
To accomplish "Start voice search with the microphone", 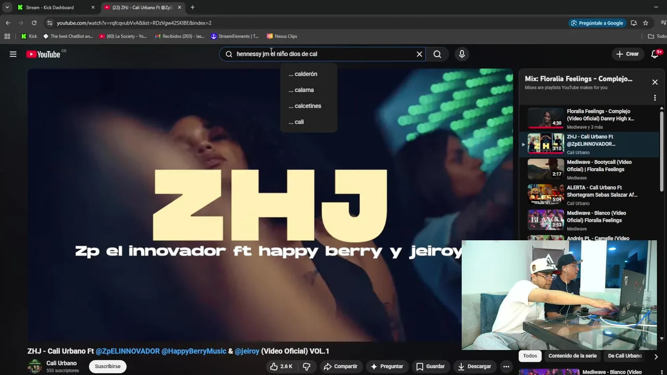I will click(462, 54).
